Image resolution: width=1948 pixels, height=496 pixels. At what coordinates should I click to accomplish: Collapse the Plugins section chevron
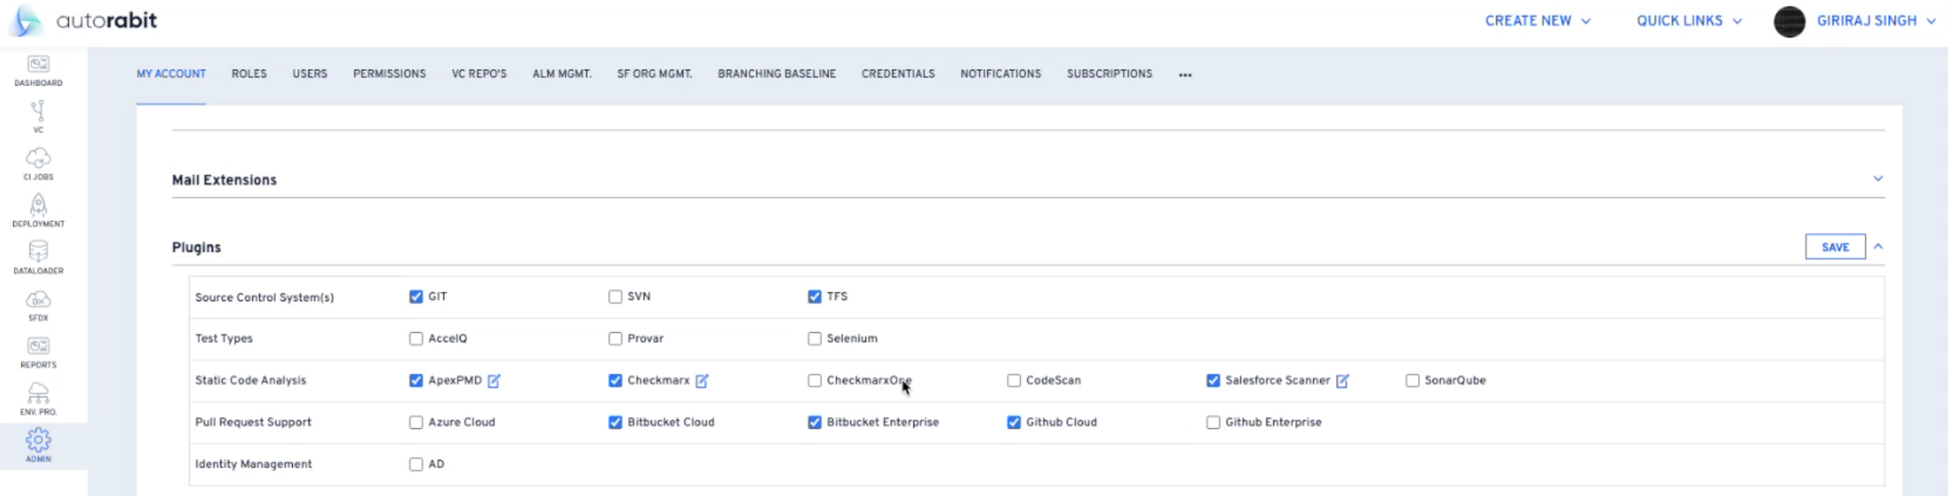pyautogui.click(x=1878, y=247)
